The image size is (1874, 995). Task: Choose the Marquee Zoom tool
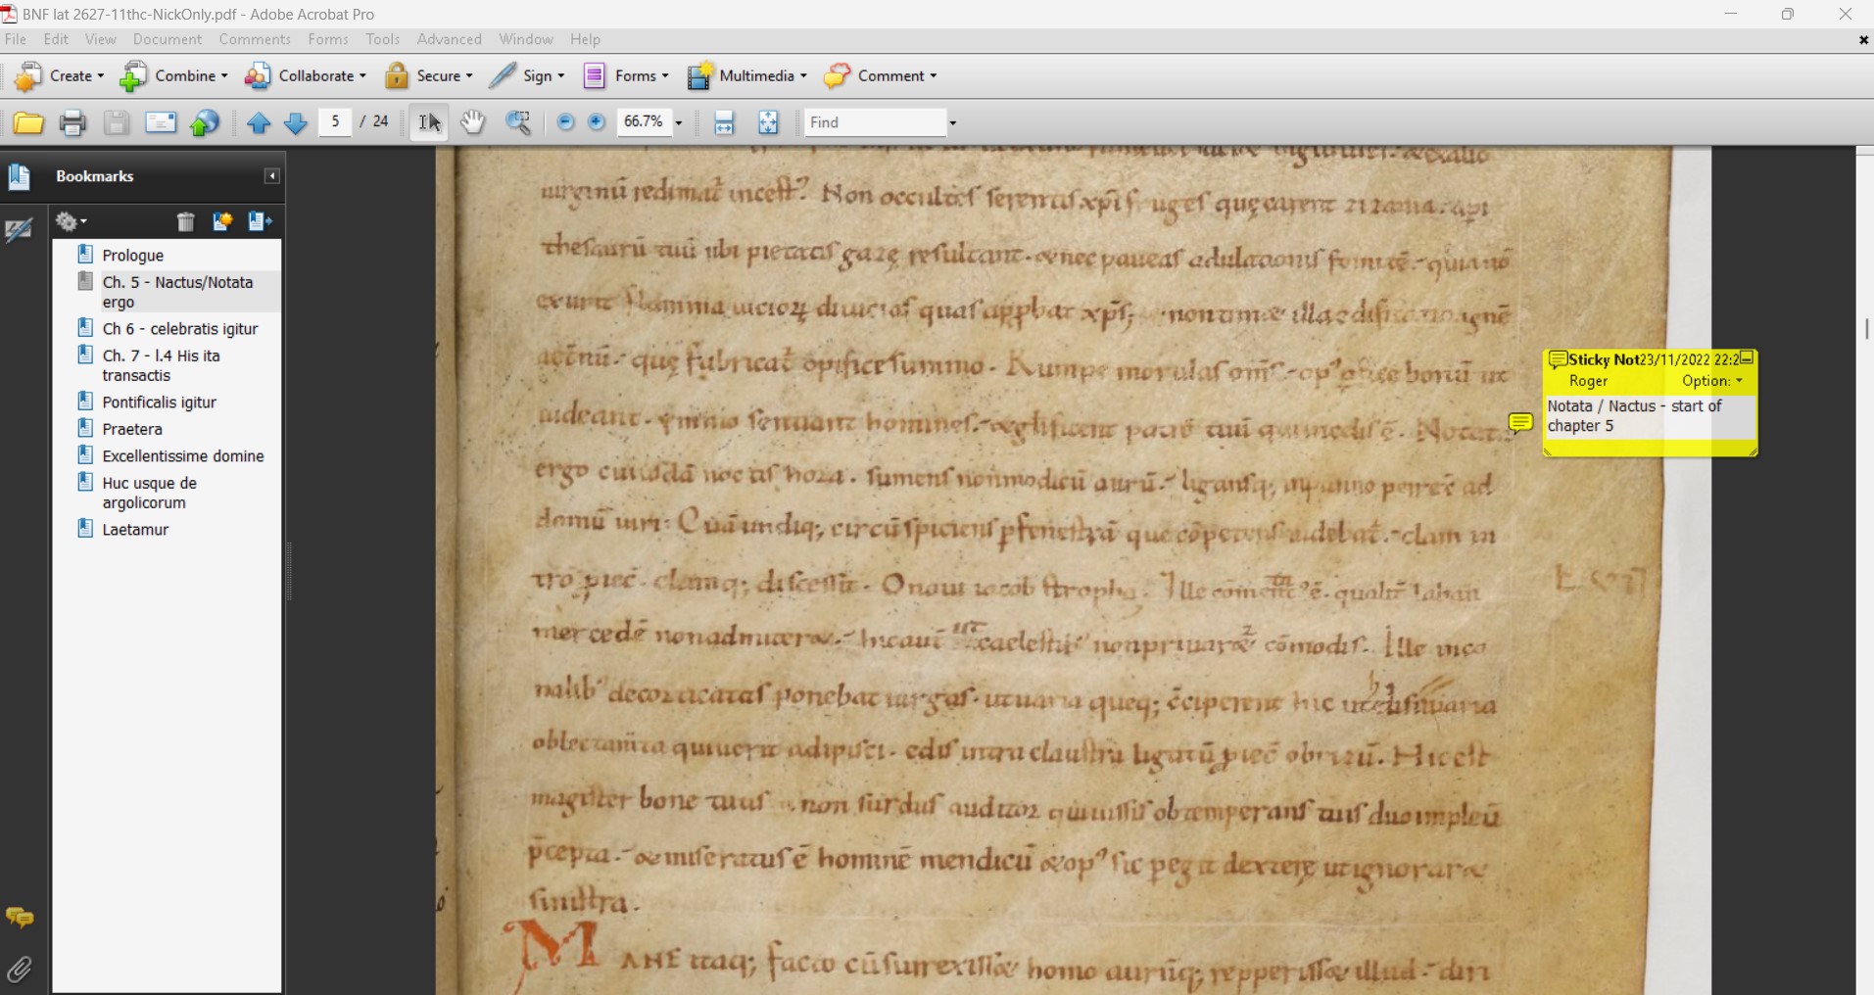coord(518,122)
